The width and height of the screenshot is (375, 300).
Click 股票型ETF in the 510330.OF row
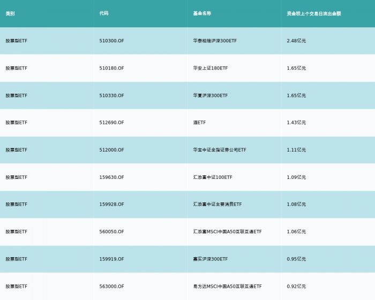click(17, 96)
